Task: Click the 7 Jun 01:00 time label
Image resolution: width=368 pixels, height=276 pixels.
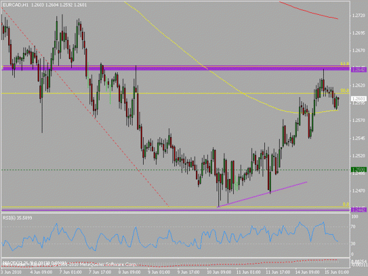Action: point(71,272)
